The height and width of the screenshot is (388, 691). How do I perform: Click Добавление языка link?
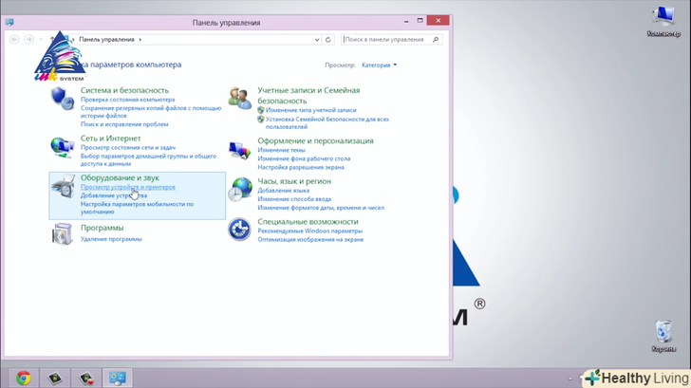[x=284, y=191]
